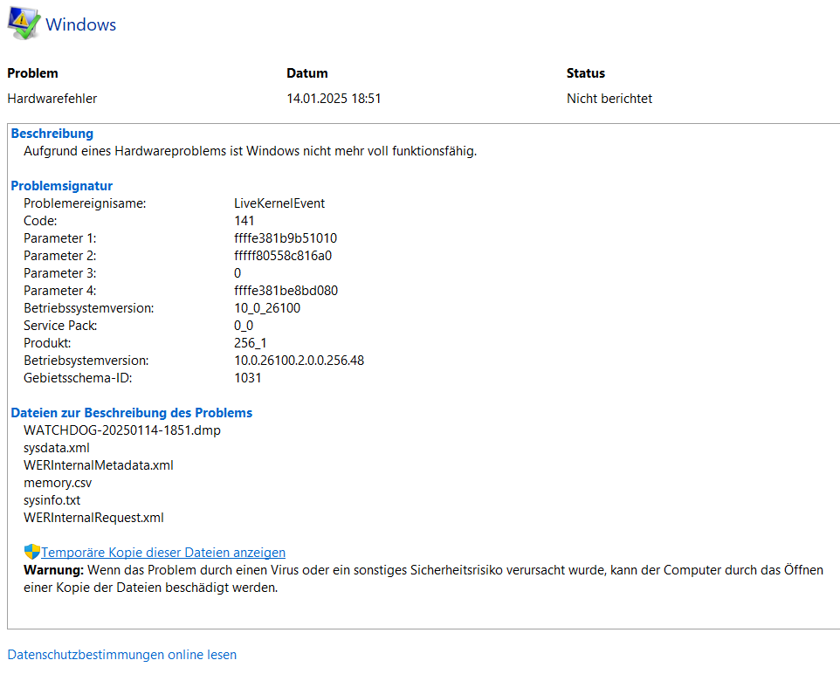
Task: Select file 'WERInternalMetadata.xml'
Action: point(99,465)
